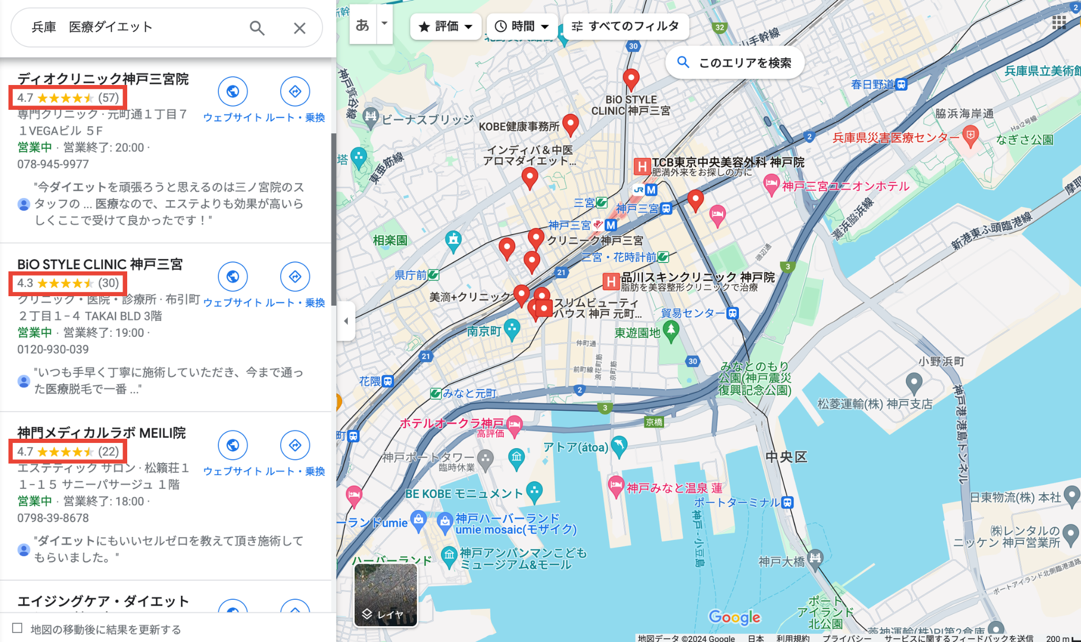Click the 4.7 (57) star rating
Screen dimensions: 1081x642
pos(68,98)
